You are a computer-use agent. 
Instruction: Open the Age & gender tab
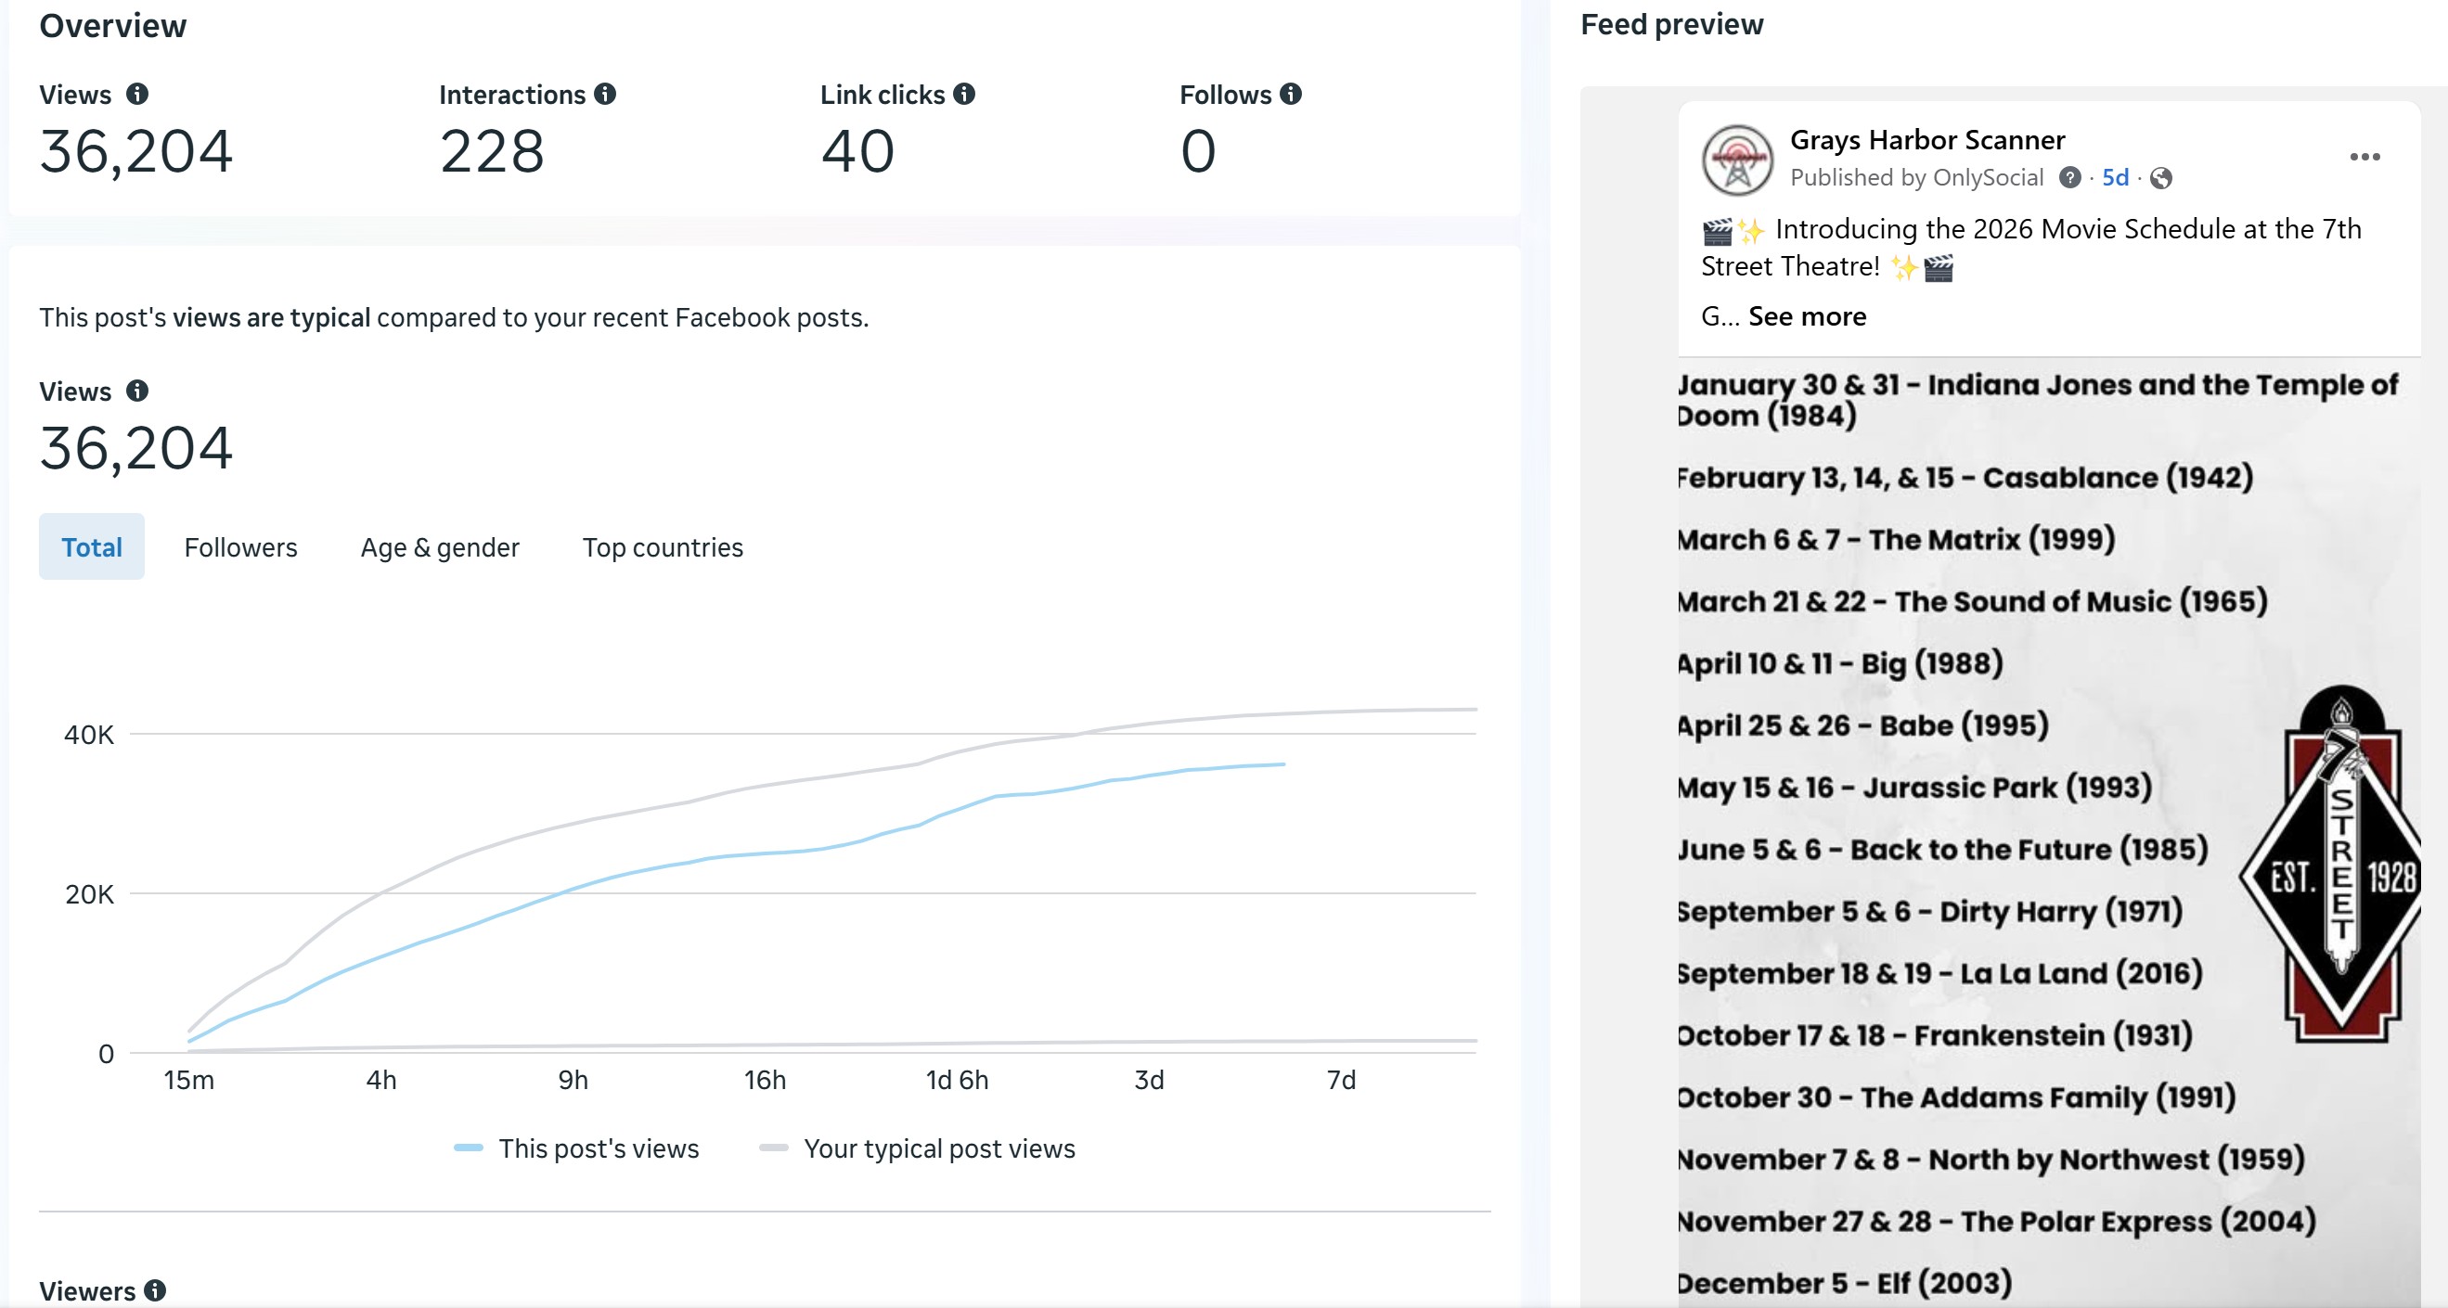pyautogui.click(x=439, y=547)
